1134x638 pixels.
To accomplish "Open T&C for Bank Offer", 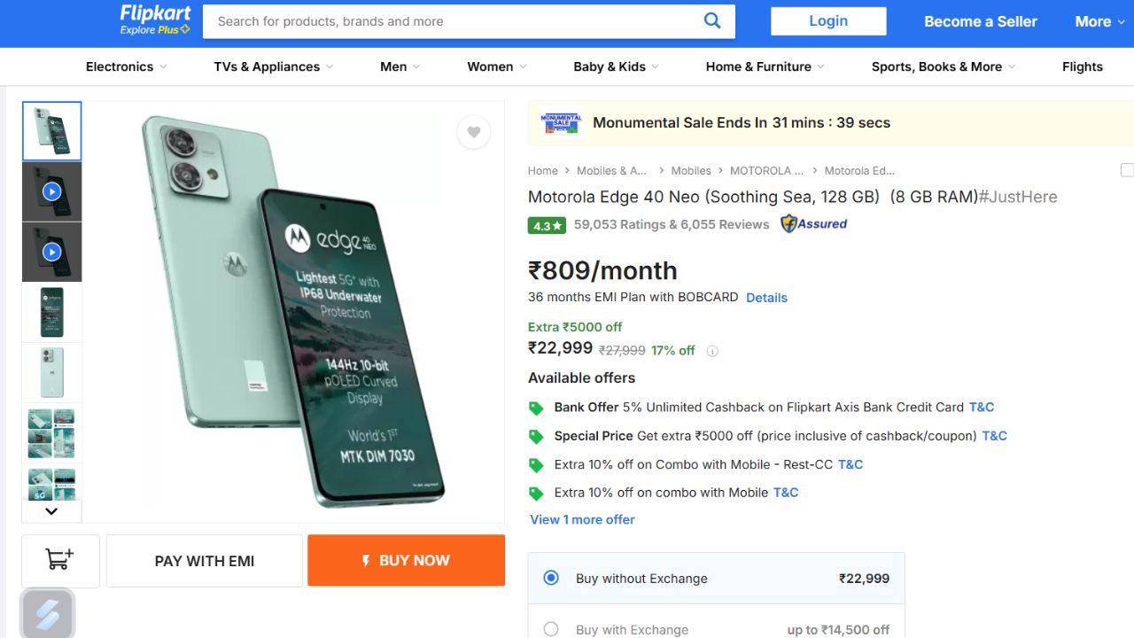I will coord(982,407).
